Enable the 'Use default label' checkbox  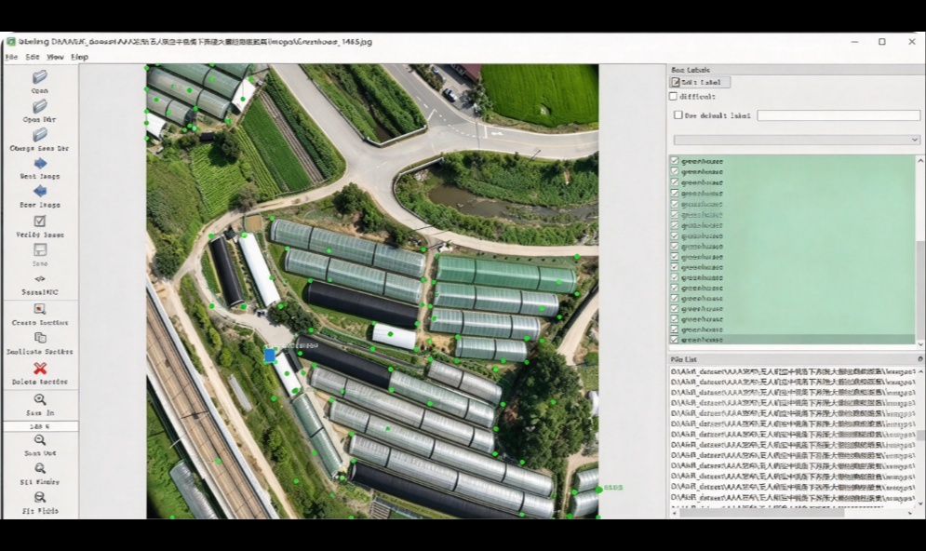[678, 115]
